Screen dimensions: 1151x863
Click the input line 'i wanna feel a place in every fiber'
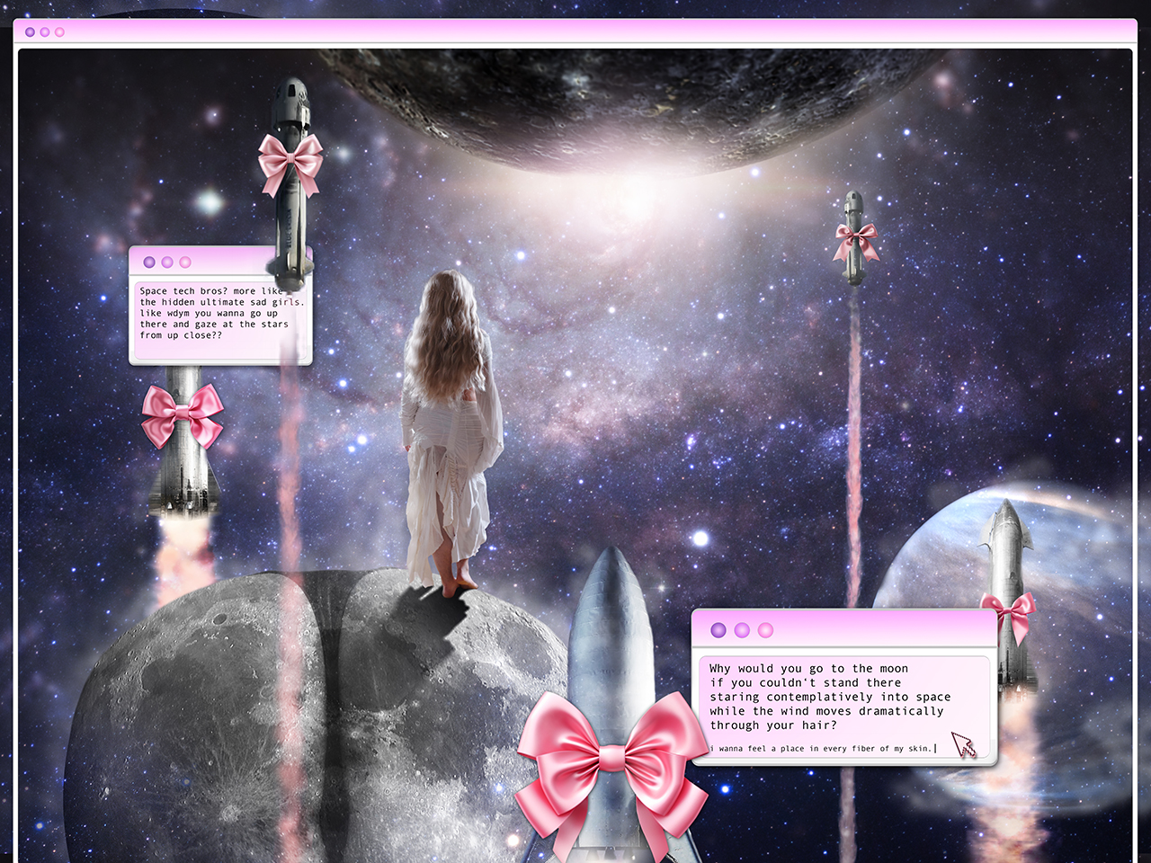click(822, 748)
